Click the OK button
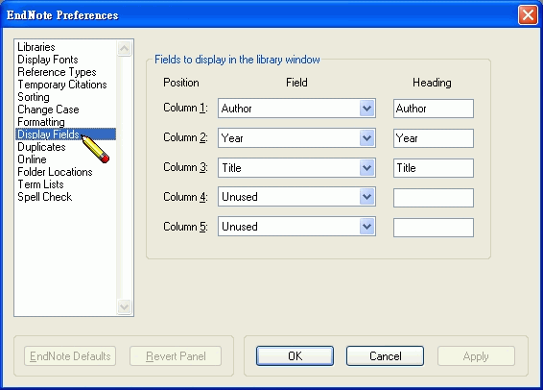The height and width of the screenshot is (390, 543). (295, 356)
